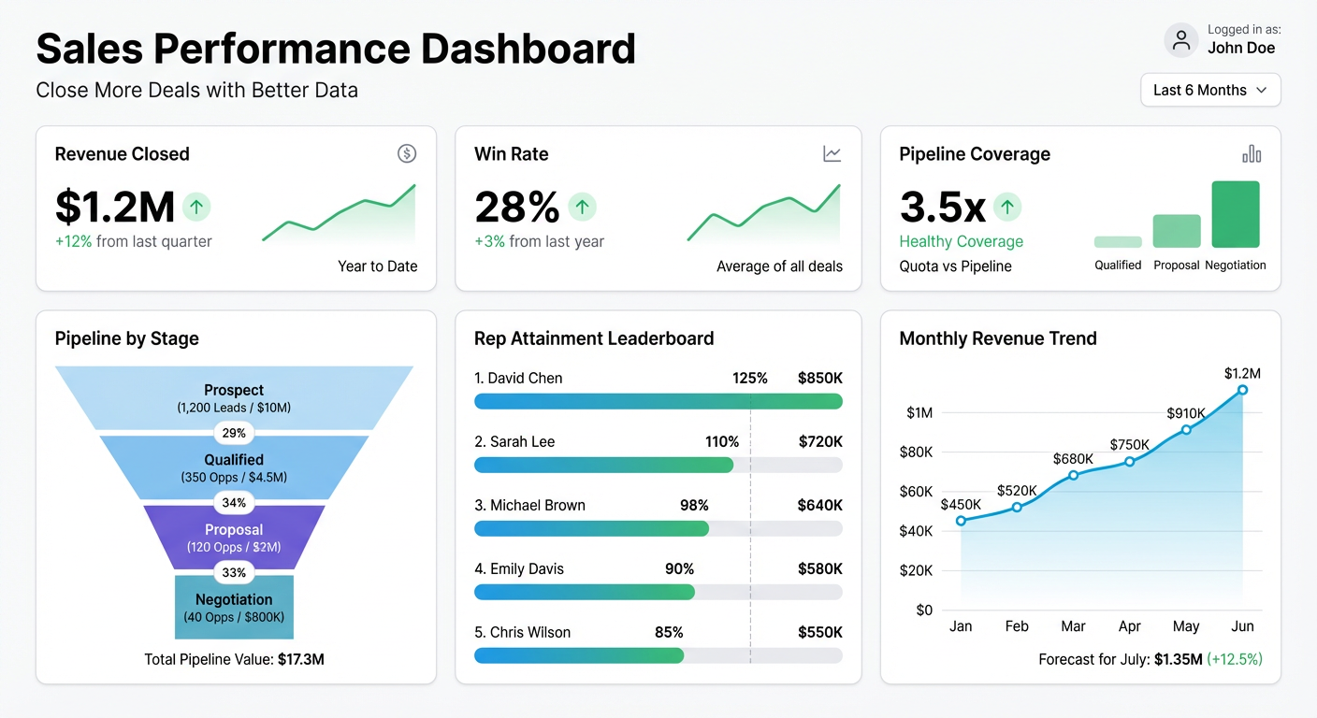
Task: Click the $550K value for Chris Wilson
Action: pos(820,632)
